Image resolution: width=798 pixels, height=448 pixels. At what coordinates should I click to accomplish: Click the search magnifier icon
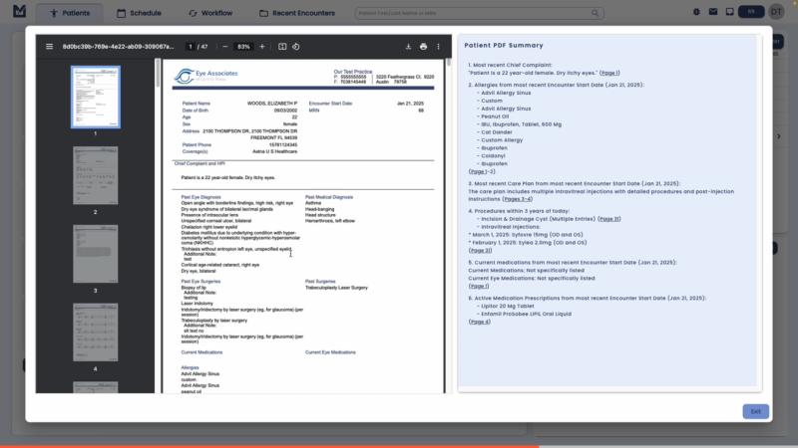click(595, 13)
